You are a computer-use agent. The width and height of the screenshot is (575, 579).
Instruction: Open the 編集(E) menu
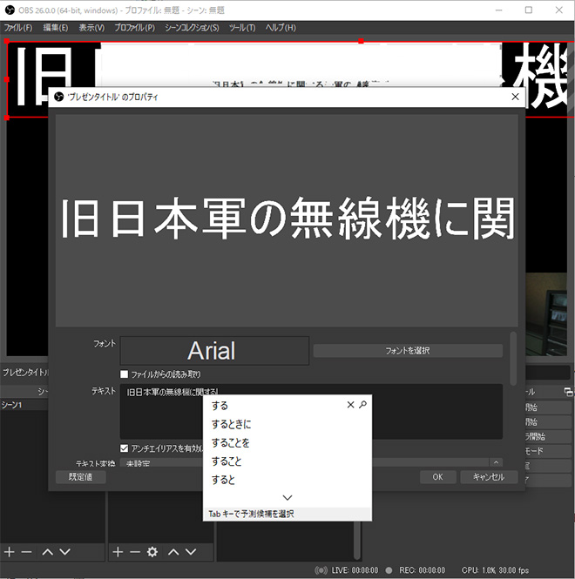56,28
